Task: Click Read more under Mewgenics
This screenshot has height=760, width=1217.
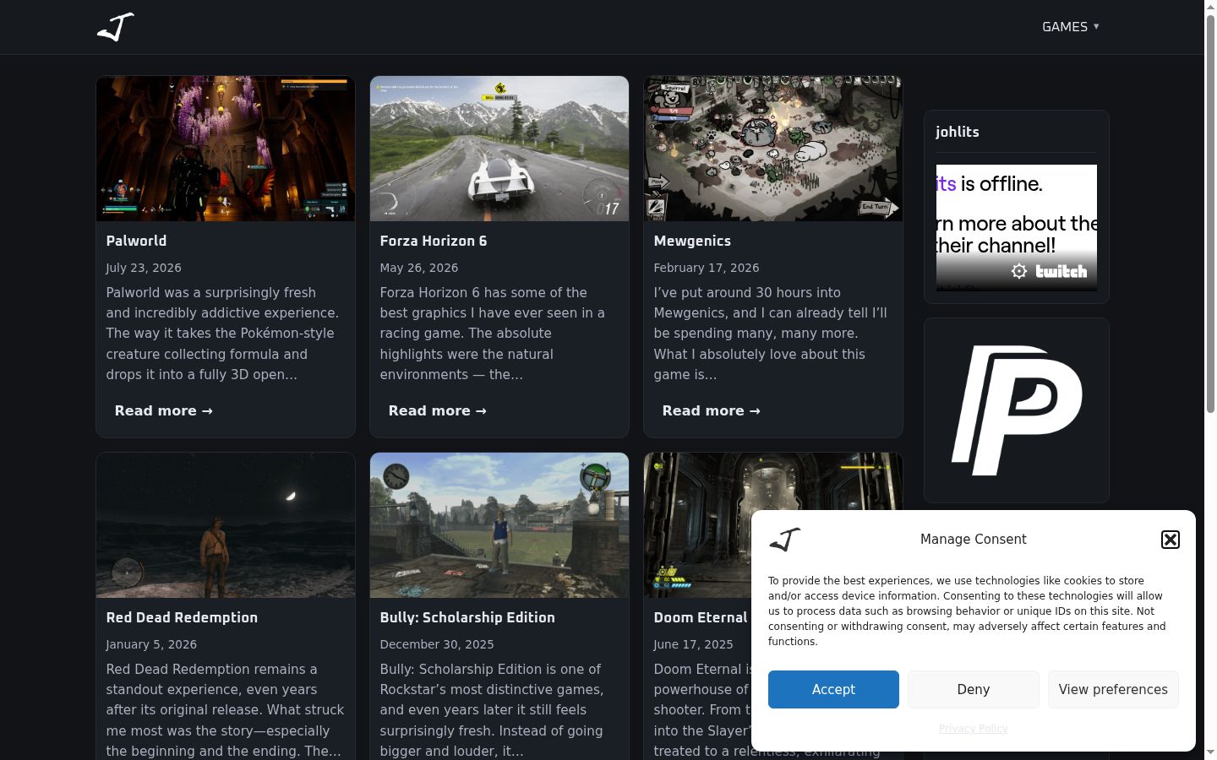Action: coord(712,410)
